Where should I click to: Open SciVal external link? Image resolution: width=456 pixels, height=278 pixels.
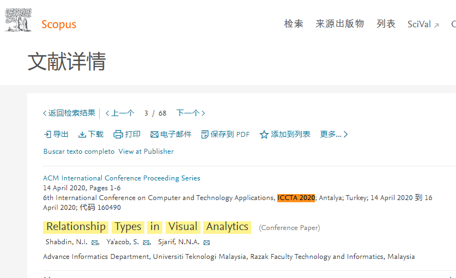[423, 25]
